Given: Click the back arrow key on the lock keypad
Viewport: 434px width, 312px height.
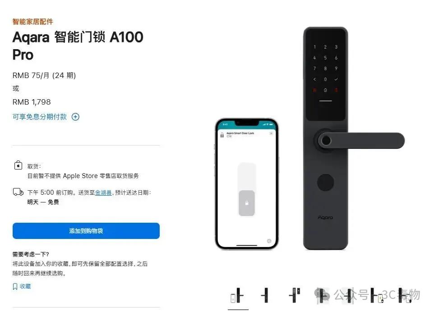Looking at the screenshot, I should tap(314, 79).
